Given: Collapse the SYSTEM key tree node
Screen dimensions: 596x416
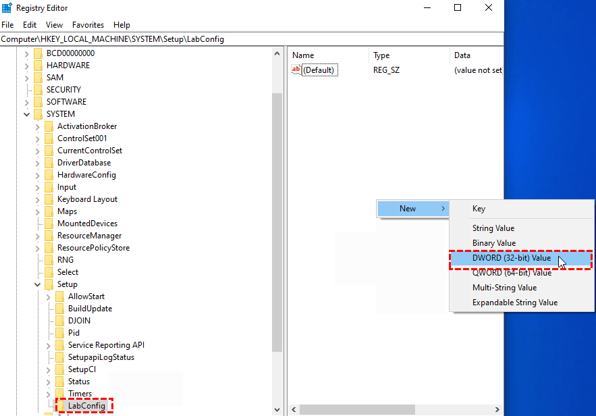Looking at the screenshot, I should coord(26,114).
